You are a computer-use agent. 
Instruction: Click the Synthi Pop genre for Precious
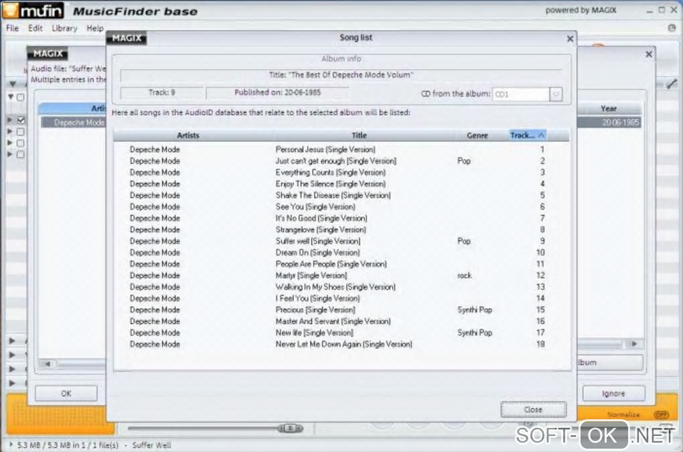(x=474, y=309)
